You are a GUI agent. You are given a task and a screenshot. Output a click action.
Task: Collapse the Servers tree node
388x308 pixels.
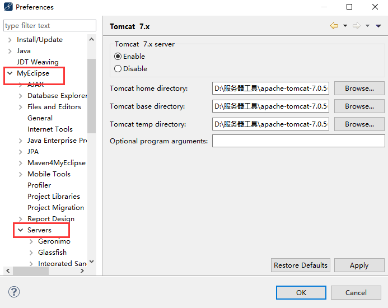tap(21, 230)
